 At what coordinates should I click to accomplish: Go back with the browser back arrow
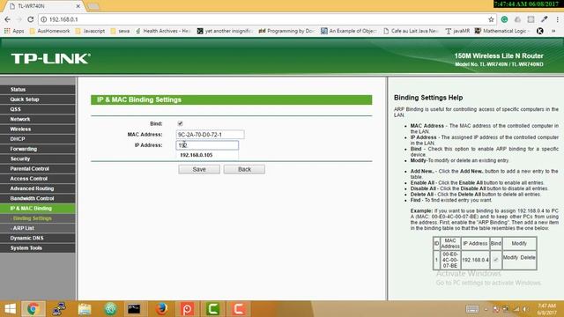click(x=8, y=19)
